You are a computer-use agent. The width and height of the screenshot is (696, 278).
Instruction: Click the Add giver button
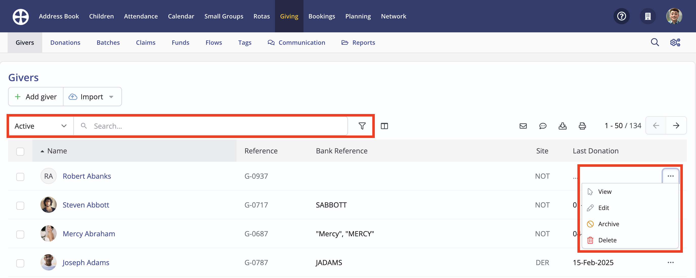coord(36,97)
